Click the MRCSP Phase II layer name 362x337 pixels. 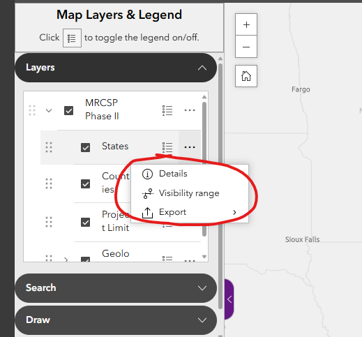[x=102, y=110]
